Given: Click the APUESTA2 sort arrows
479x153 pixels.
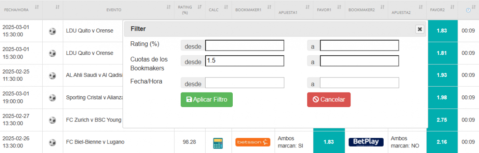Looking at the screenshot, I should tap(421, 7).
